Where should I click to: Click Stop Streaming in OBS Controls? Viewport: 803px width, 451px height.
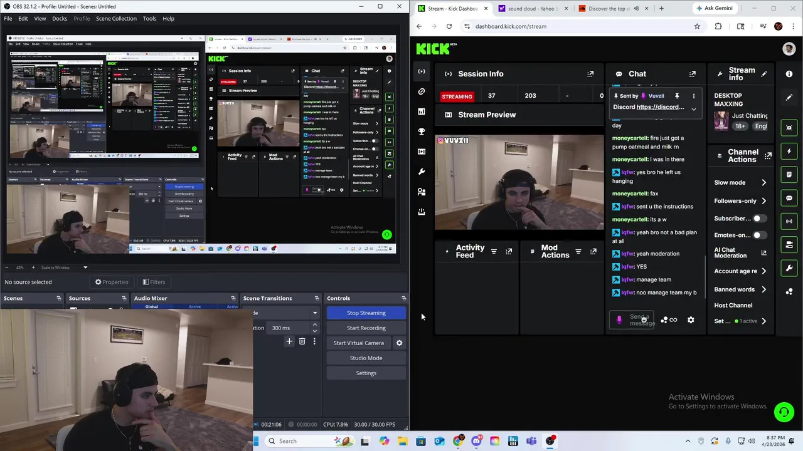(366, 313)
